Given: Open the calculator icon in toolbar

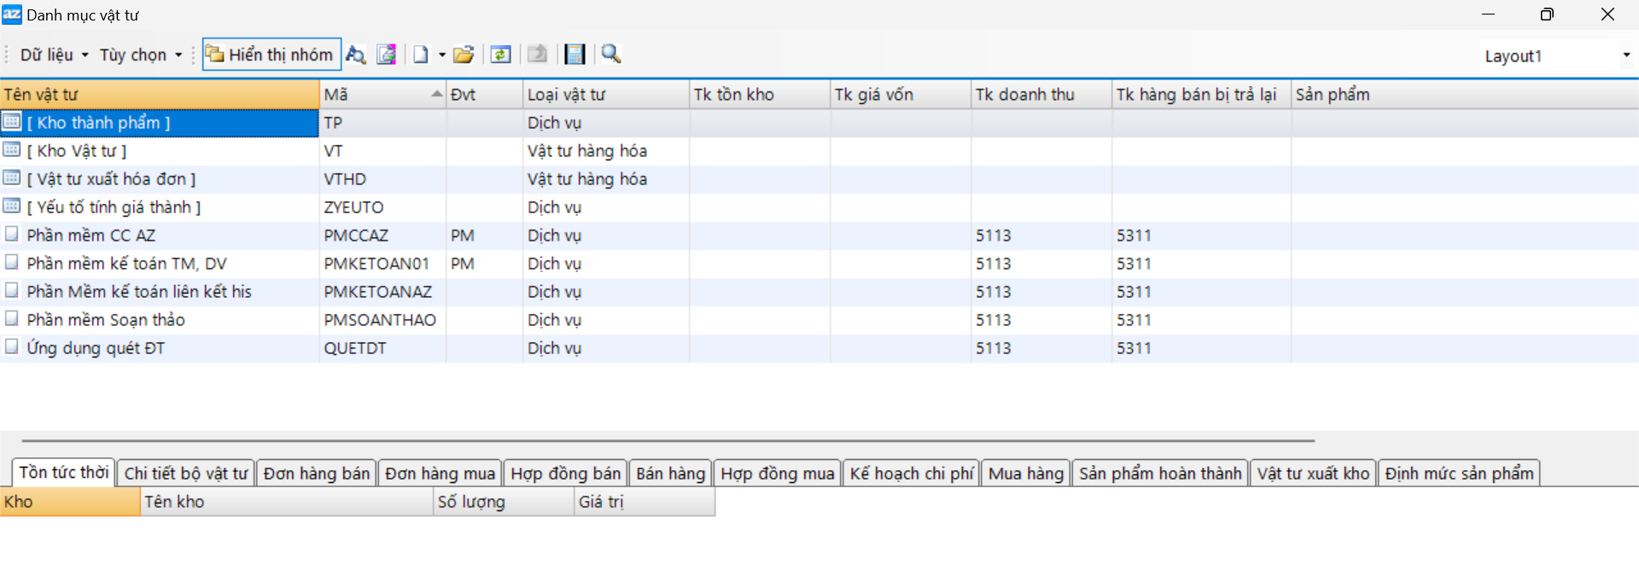Looking at the screenshot, I should [575, 55].
